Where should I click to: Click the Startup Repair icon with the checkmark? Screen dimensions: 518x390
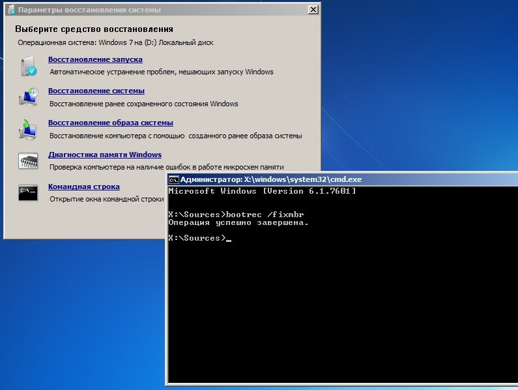29,67
